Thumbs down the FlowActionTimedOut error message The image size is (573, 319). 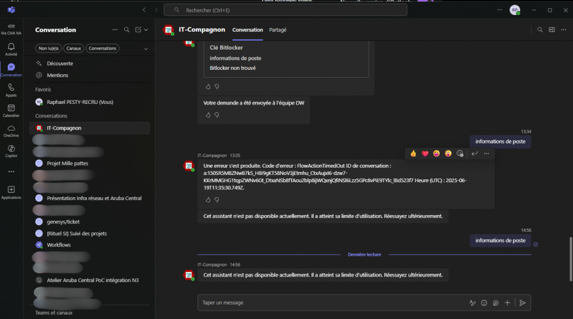(x=217, y=199)
